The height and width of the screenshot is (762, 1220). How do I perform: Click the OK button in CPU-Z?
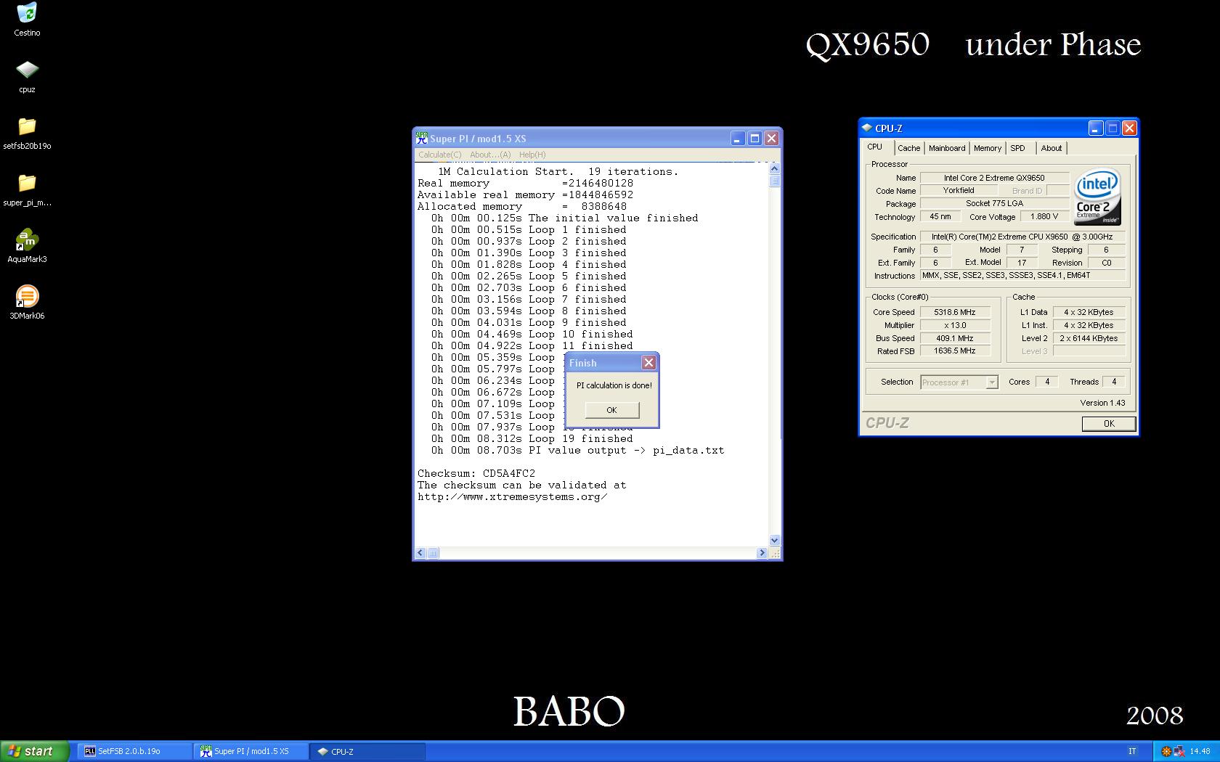coord(1108,424)
